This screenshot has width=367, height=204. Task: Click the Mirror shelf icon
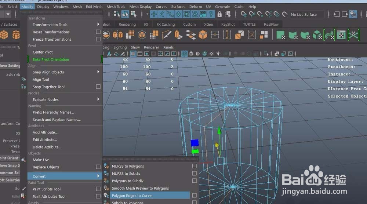[x=118, y=35]
